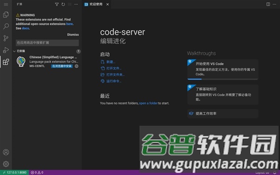Open the hamburger application menu

click(x=6, y=4)
